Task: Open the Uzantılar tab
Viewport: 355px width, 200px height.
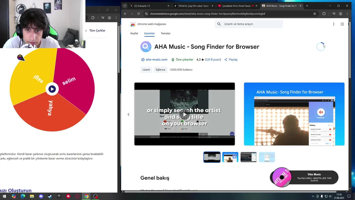Action: [149, 33]
